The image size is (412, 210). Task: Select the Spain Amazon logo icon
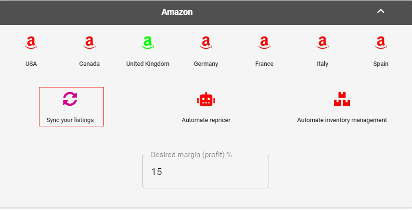coord(381,42)
